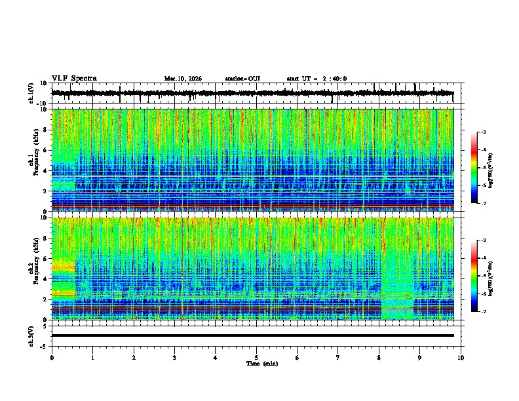The width and height of the screenshot is (519, 401).
Task: Click the ch.2 spectrogram color scale bar
Action: tap(474, 276)
